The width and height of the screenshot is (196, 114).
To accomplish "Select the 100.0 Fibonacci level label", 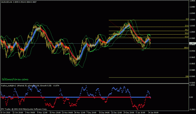I will tap(186, 48).
